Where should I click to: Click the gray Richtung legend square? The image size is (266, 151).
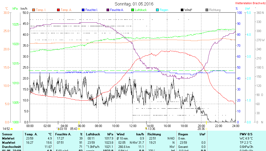tap(207, 10)
